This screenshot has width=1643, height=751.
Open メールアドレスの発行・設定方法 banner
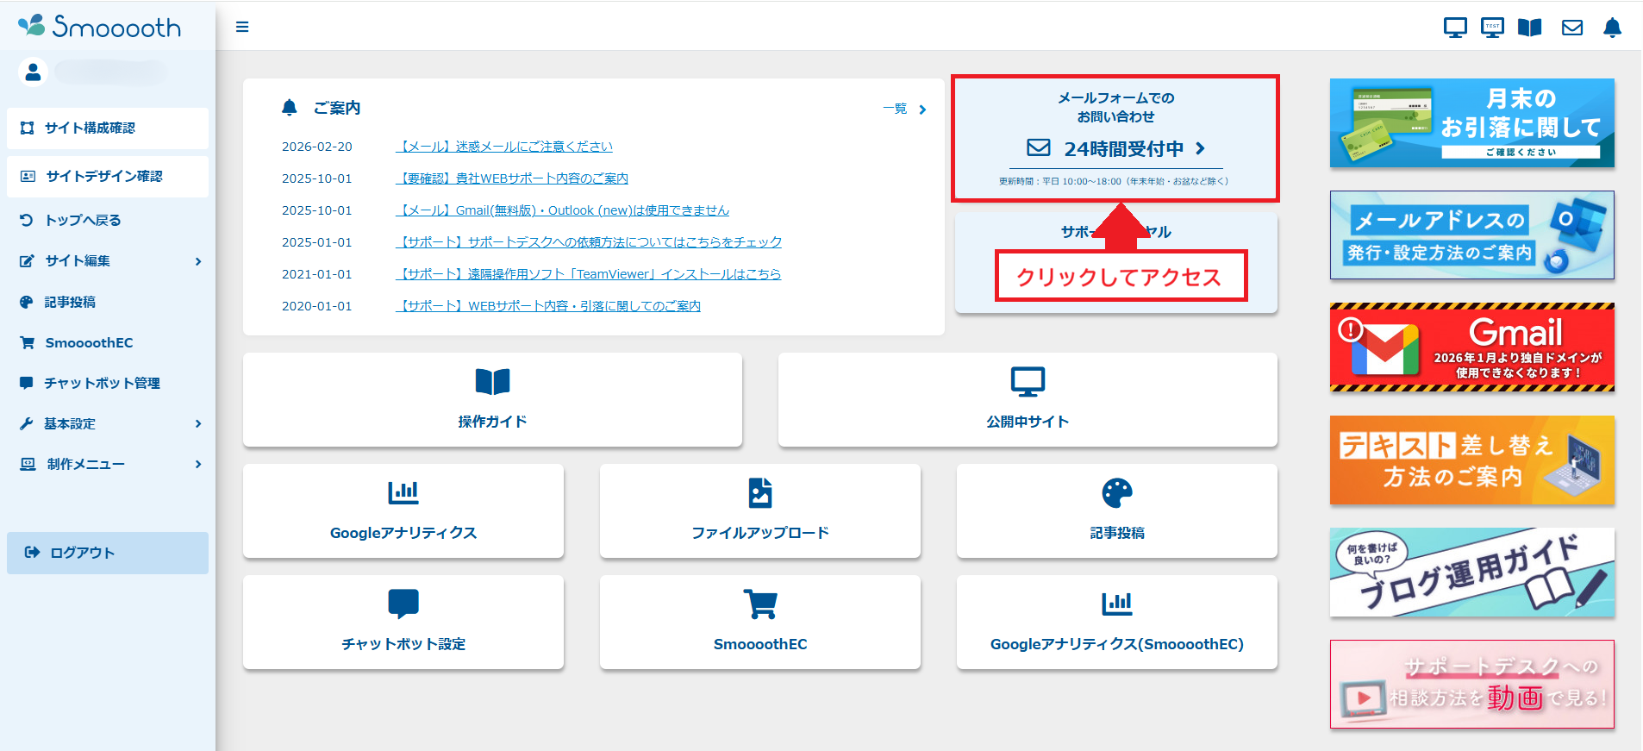point(1471,235)
